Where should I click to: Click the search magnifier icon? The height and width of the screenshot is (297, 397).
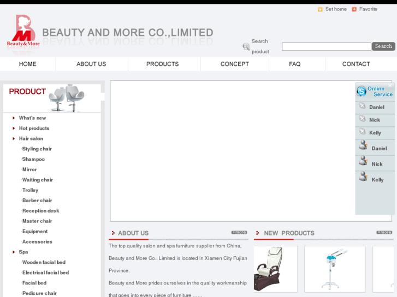246,46
